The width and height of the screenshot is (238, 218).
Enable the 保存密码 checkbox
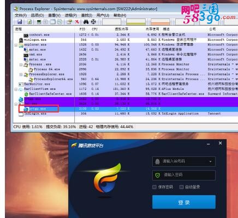[154, 187]
